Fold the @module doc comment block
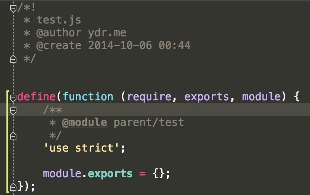The height and width of the screenshot is (195, 310). tap(13, 111)
